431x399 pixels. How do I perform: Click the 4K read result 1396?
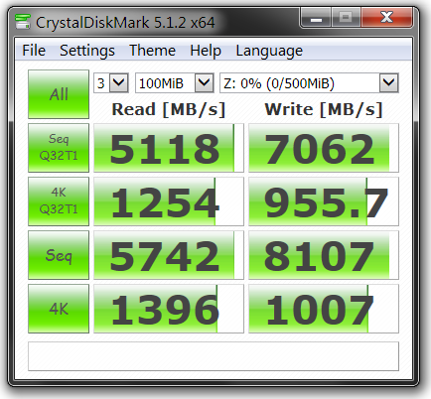coord(169,309)
